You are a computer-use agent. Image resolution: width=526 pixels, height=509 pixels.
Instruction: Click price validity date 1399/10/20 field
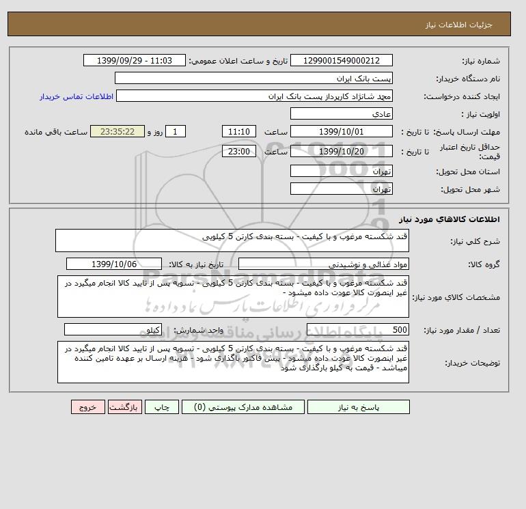click(x=341, y=151)
